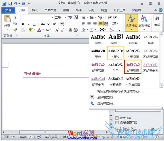
Task: Check the 禁用链接样式 checkbox
Action: point(117,122)
